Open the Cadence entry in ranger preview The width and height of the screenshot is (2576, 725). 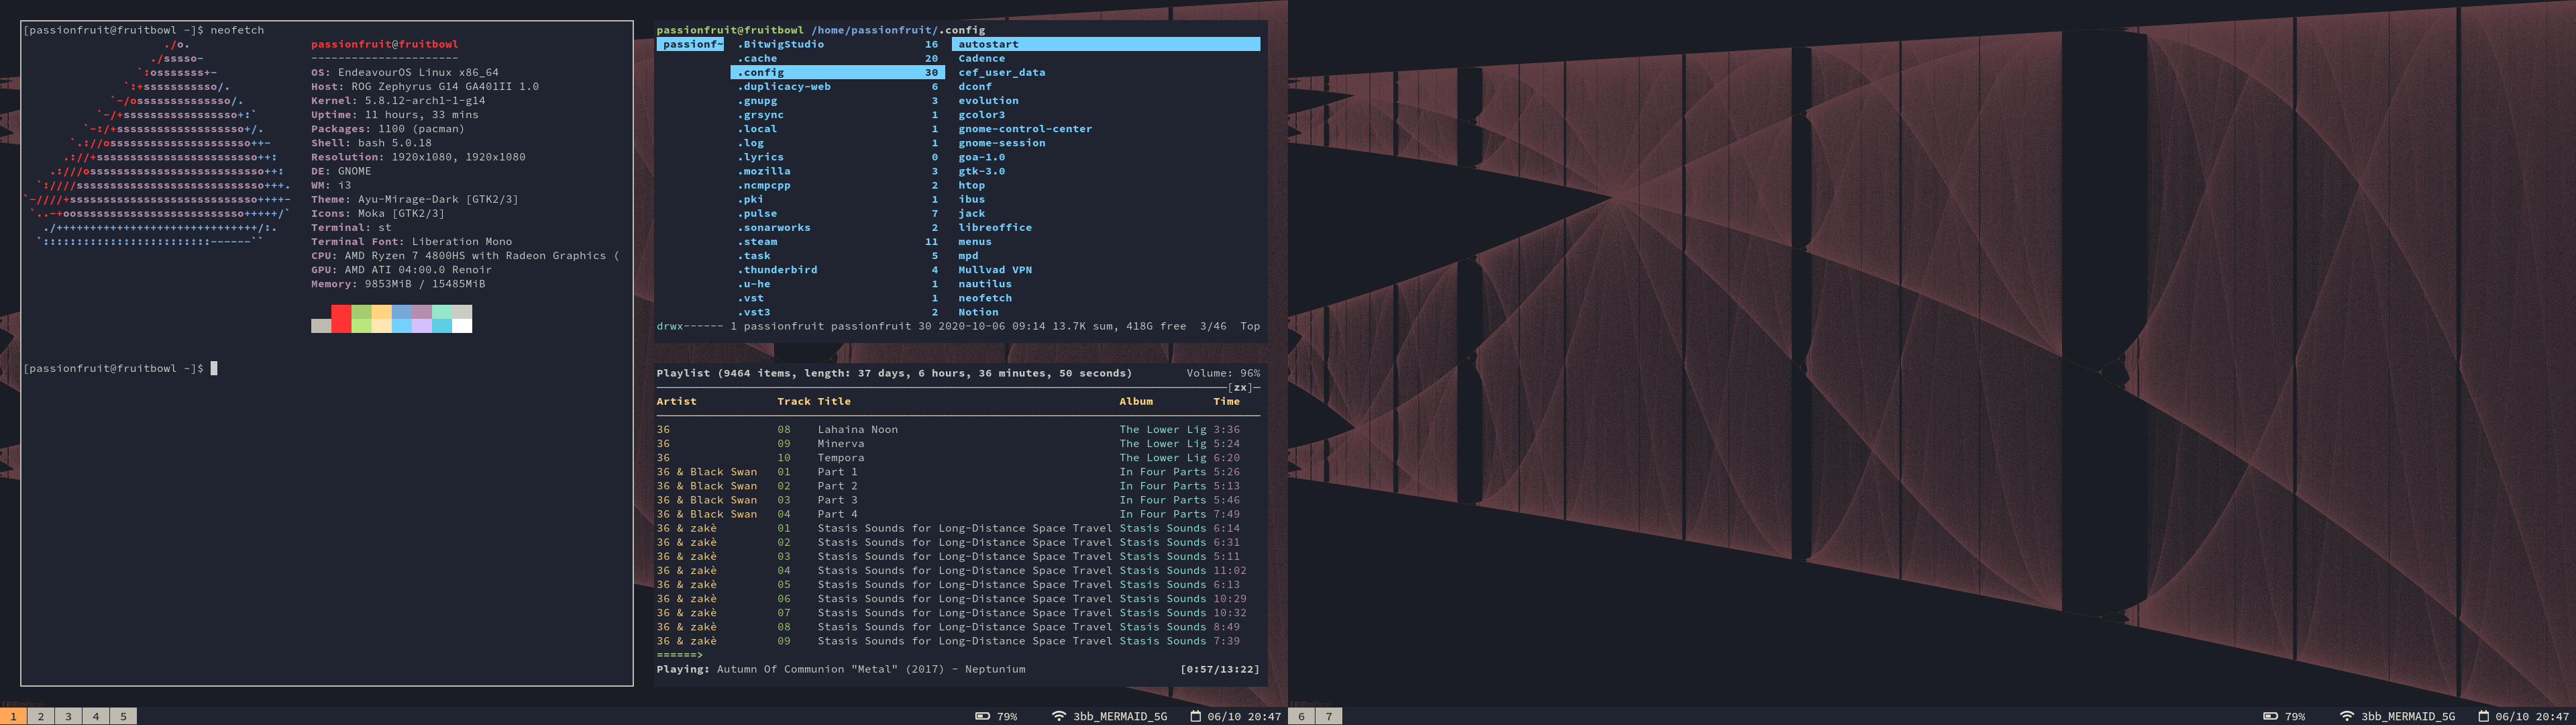click(x=981, y=58)
